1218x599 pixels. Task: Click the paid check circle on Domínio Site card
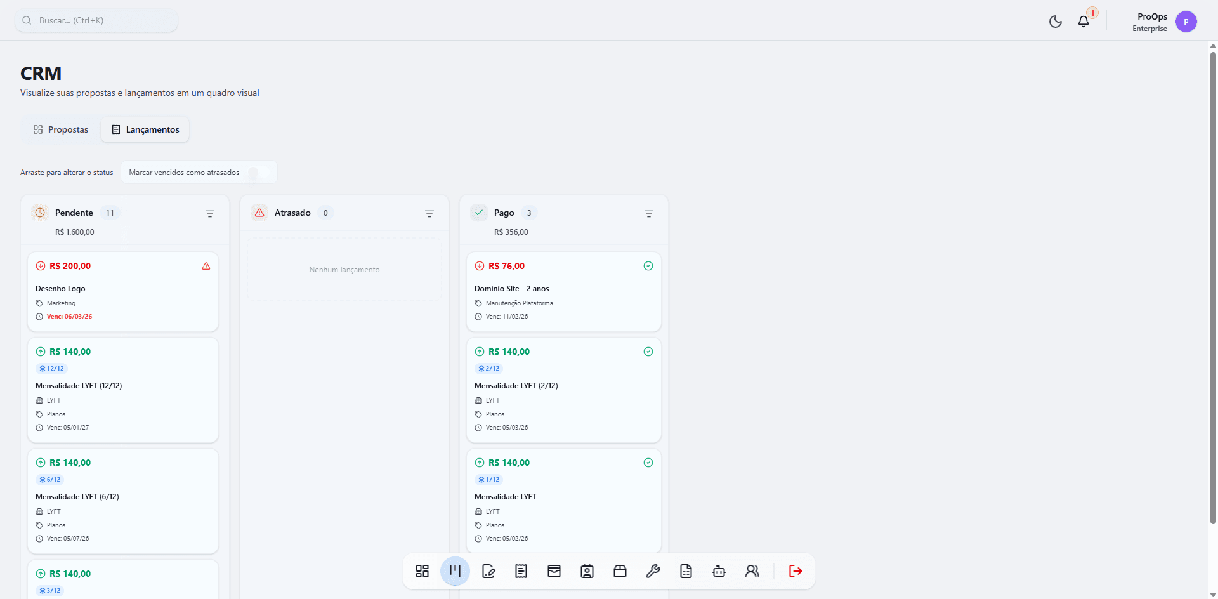point(648,266)
